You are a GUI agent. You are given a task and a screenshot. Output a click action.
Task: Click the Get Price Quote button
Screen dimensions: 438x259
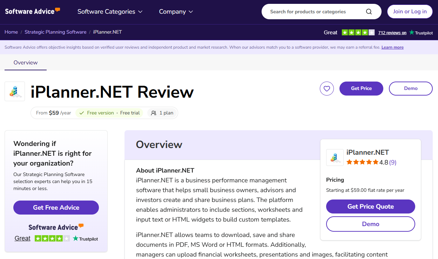pyautogui.click(x=370, y=206)
